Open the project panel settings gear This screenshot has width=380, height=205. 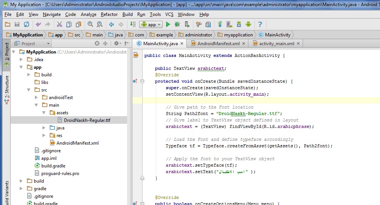(116, 44)
